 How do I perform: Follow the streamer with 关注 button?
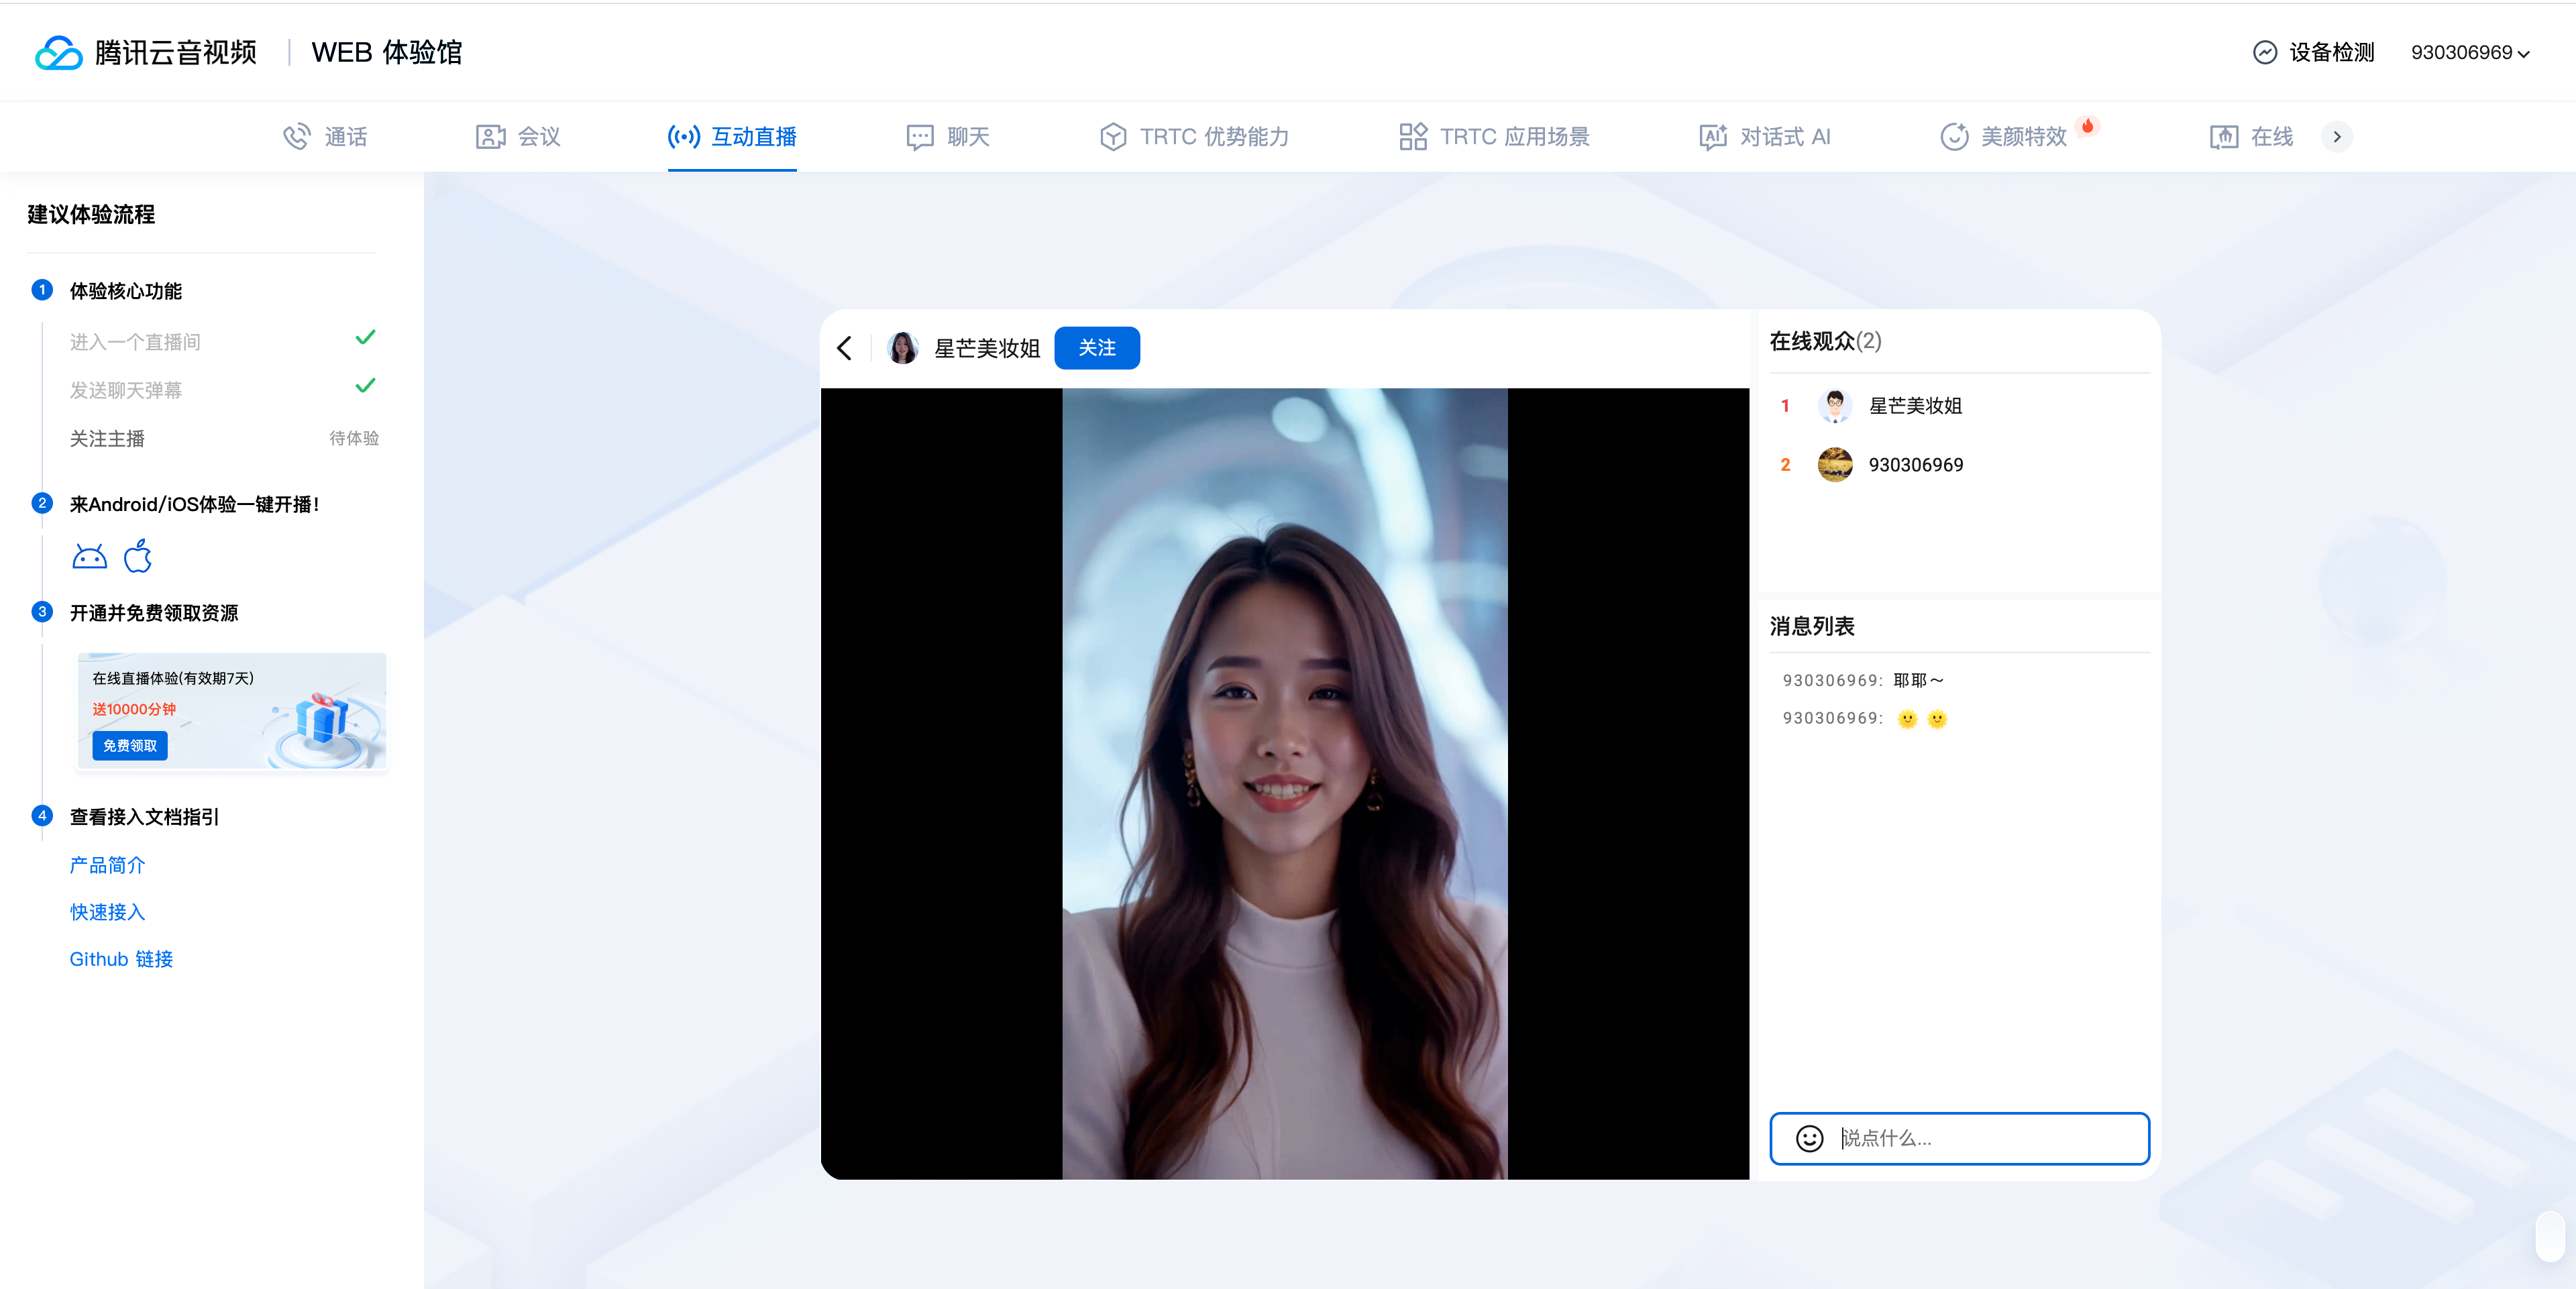1096,348
